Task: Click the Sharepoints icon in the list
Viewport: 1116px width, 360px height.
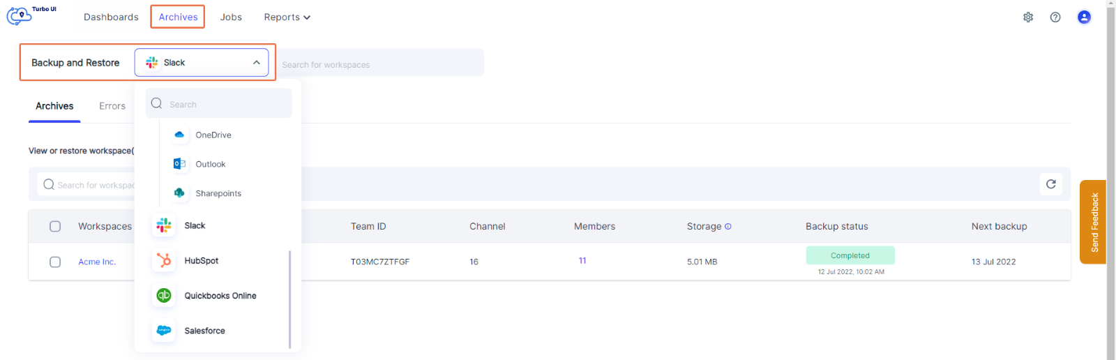Action: pos(179,193)
